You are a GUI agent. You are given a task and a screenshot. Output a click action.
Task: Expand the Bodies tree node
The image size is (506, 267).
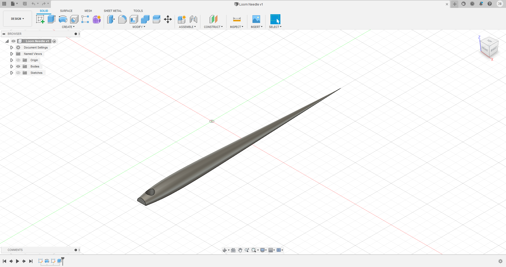tap(12, 66)
